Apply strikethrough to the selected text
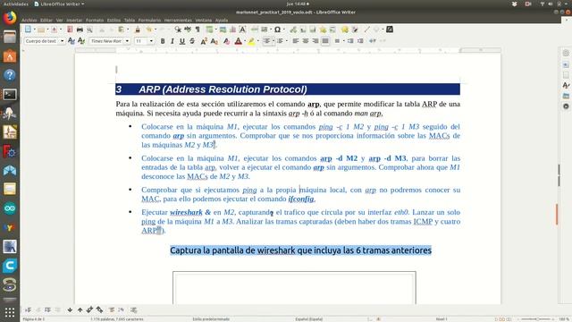The width and height of the screenshot is (572, 322). coord(192,41)
